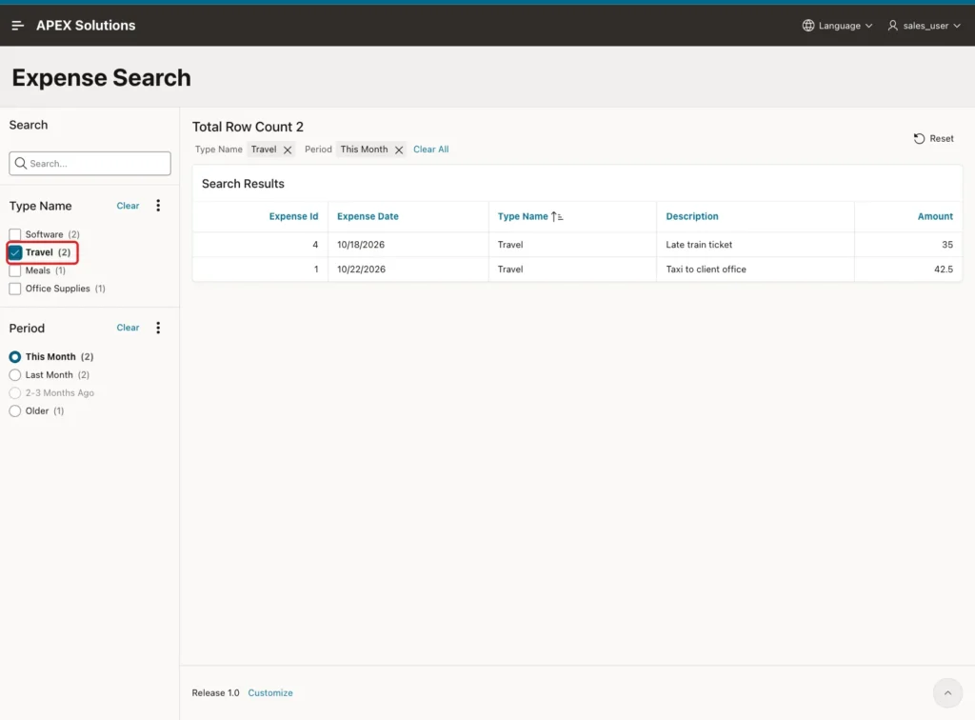Select the Last Month radio button
The width and height of the screenshot is (975, 720).
[x=15, y=375]
